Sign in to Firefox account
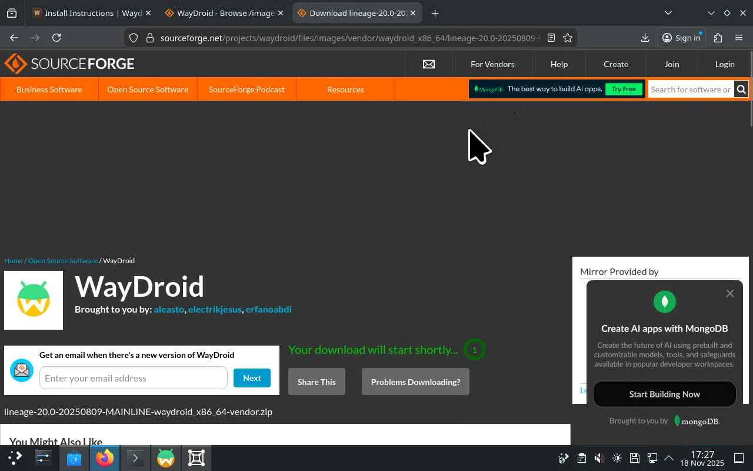The width and height of the screenshot is (753, 471). click(x=682, y=38)
